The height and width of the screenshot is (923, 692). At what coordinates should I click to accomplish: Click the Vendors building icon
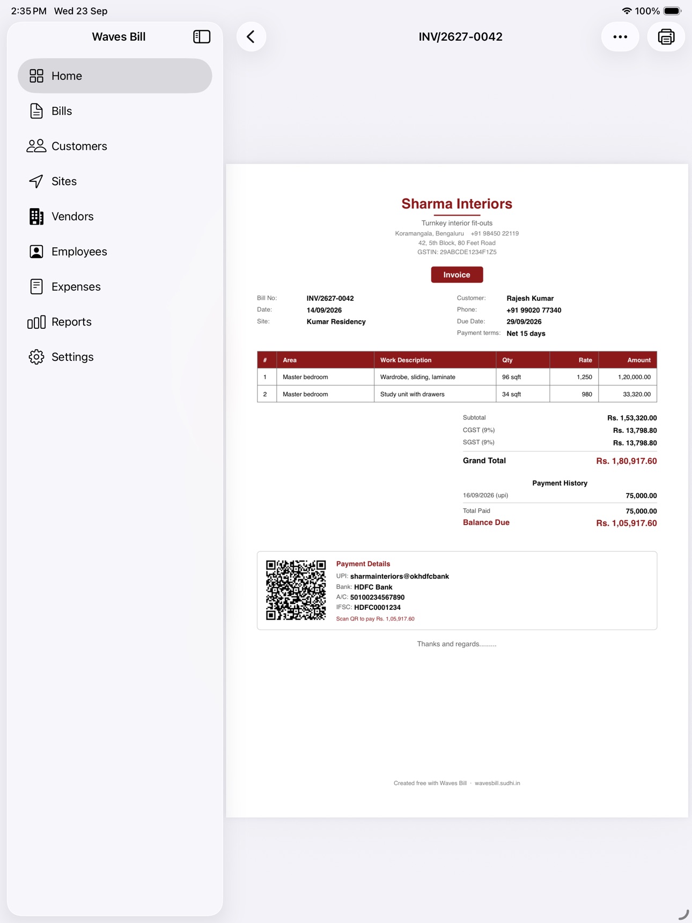[x=36, y=216]
